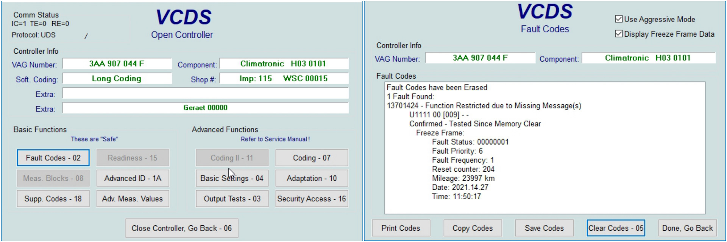Click the greyed Coding II - 11 button
The image size is (727, 242).
pos(232,158)
